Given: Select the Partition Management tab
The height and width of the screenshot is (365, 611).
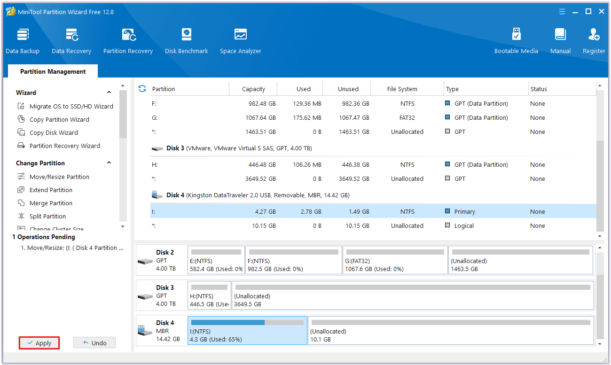Looking at the screenshot, I should [53, 71].
